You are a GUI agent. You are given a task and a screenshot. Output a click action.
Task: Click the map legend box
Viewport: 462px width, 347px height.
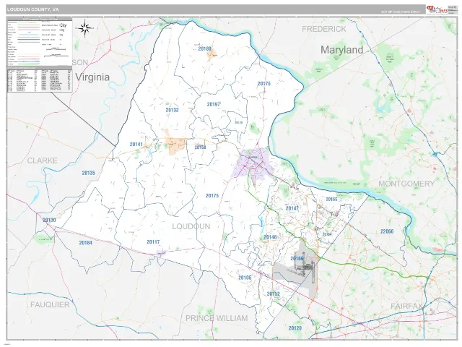click(x=40, y=41)
